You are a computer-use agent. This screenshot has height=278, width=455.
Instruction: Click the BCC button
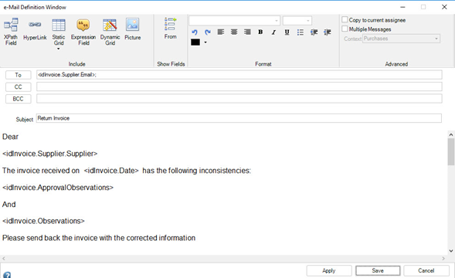click(18, 99)
